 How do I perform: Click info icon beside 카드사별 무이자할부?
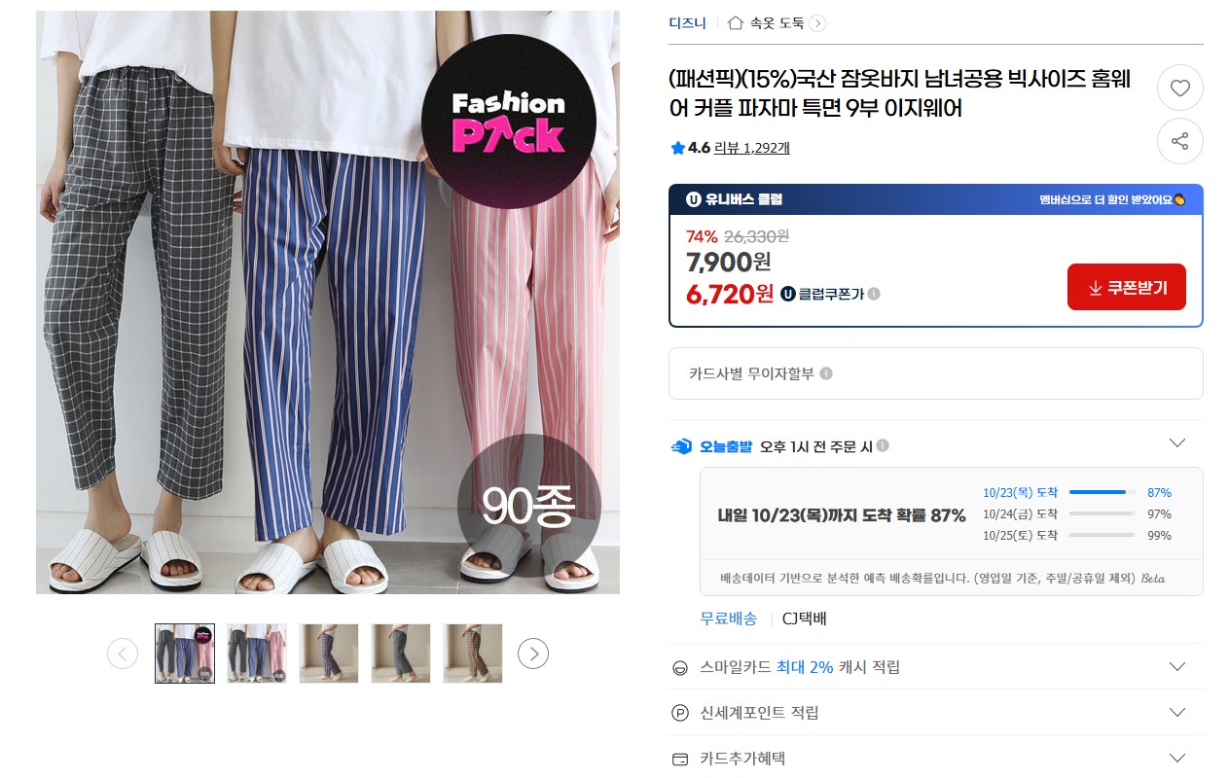826,373
